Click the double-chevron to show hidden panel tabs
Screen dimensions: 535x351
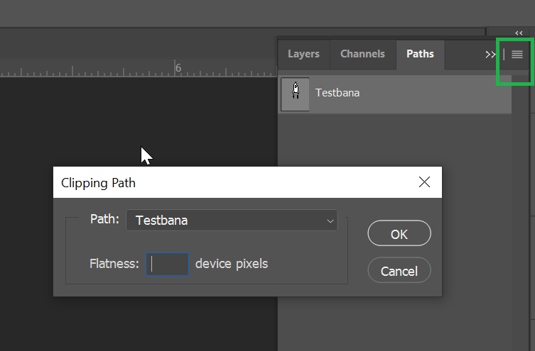[490, 55]
